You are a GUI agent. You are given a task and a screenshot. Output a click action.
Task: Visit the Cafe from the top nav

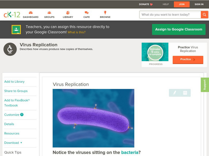click(x=86, y=15)
